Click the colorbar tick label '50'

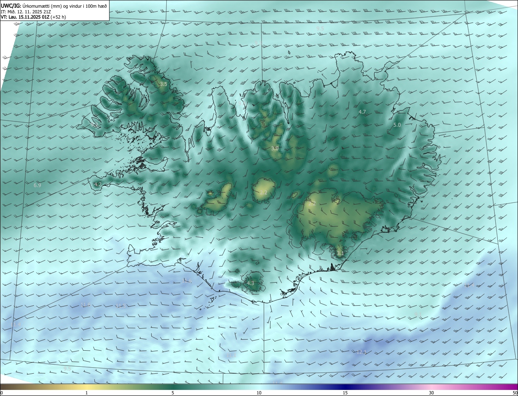click(x=515, y=393)
